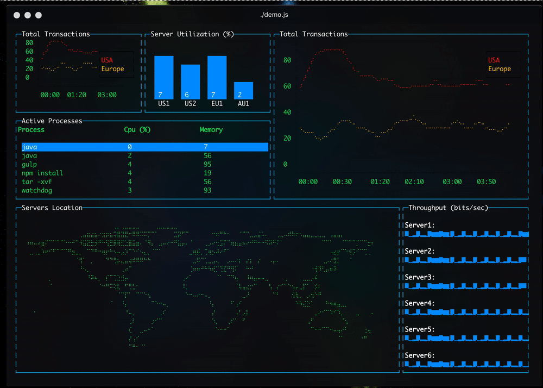Click the Server5 throughput label
The width and height of the screenshot is (543, 388).
(x=420, y=329)
